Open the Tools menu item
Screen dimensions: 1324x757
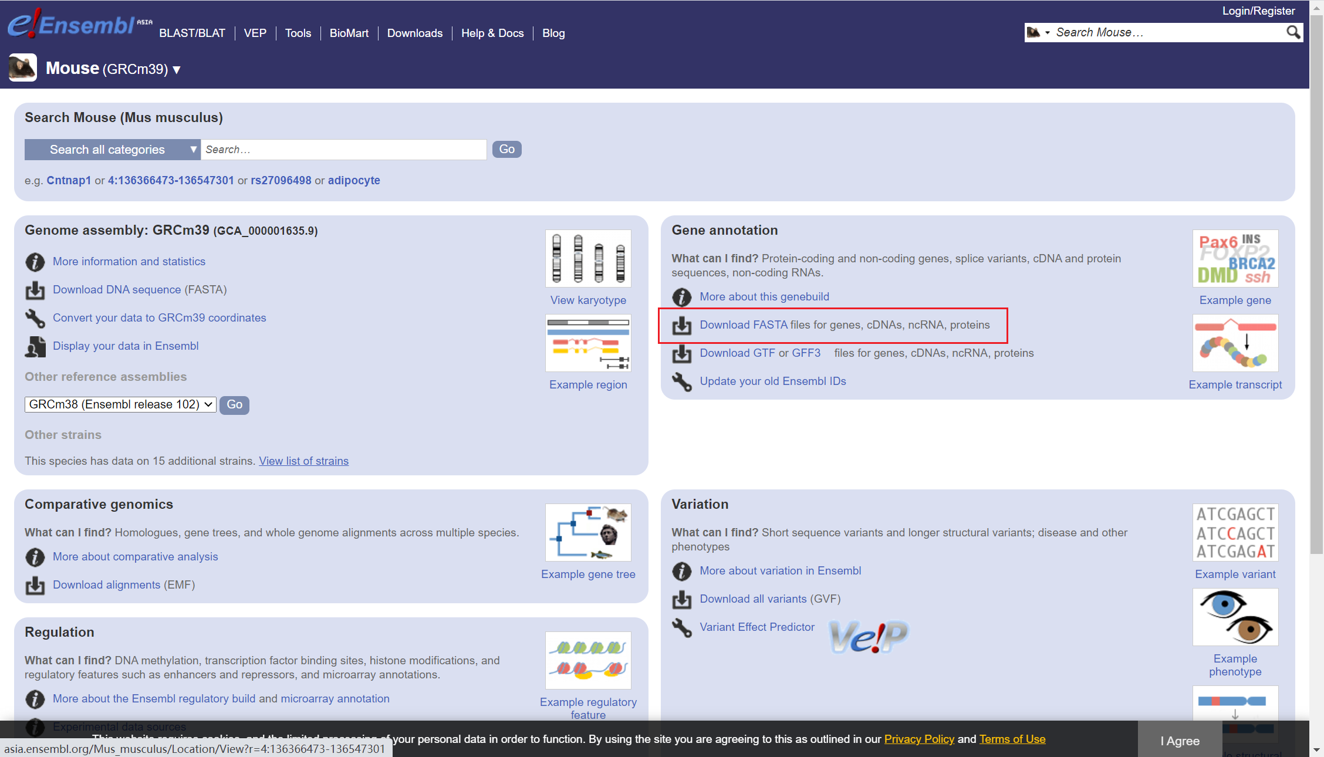(x=298, y=33)
